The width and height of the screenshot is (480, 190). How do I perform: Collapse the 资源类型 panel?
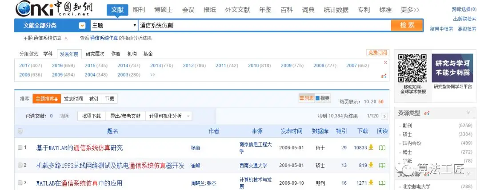(x=468, y=113)
